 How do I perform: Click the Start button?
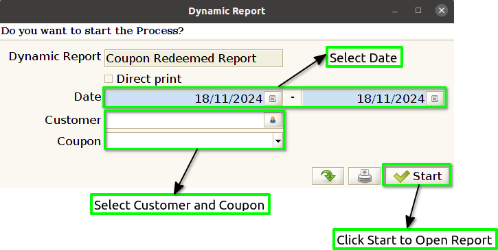417,176
